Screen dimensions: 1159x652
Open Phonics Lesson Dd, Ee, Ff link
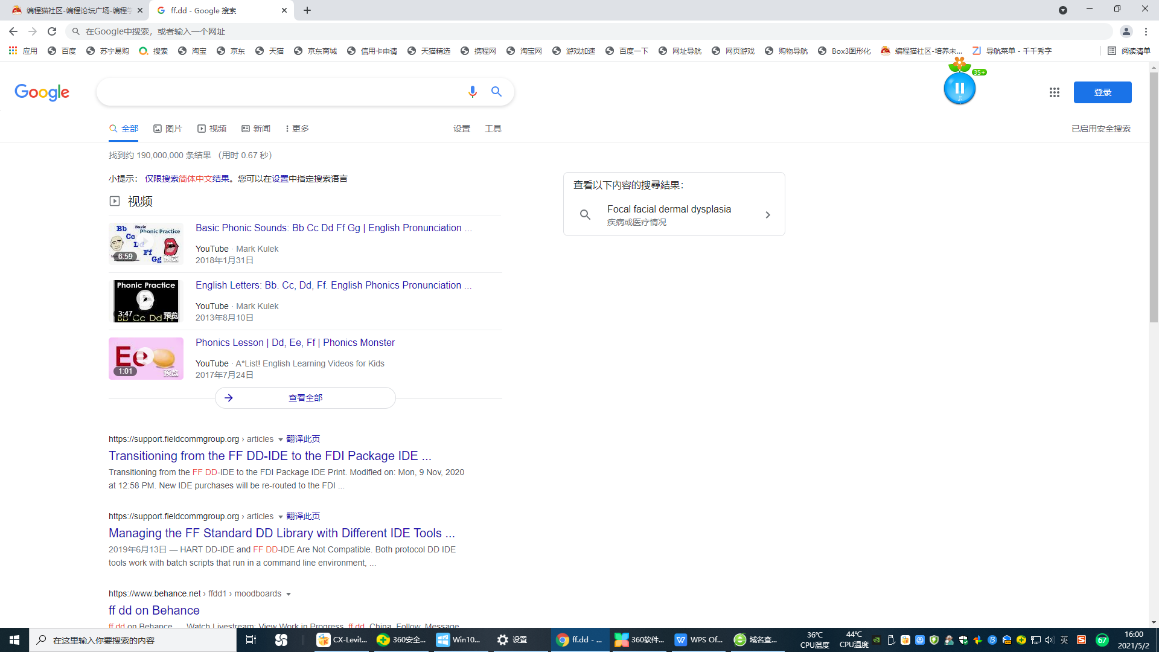point(295,342)
